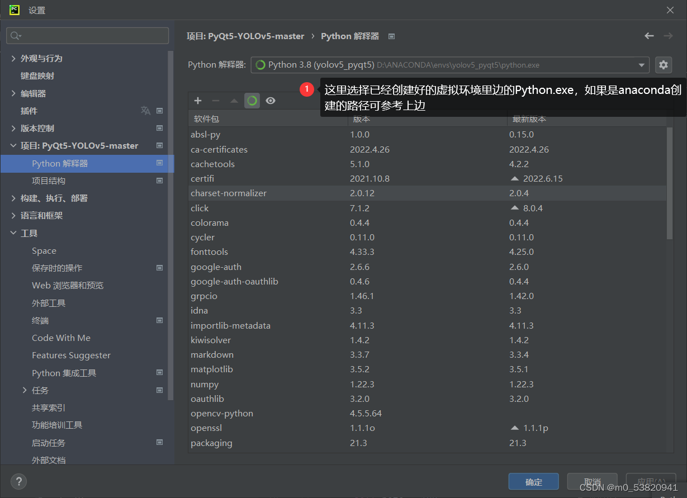Select the opencv-python package row
This screenshot has height=498, width=687.
[x=427, y=414]
